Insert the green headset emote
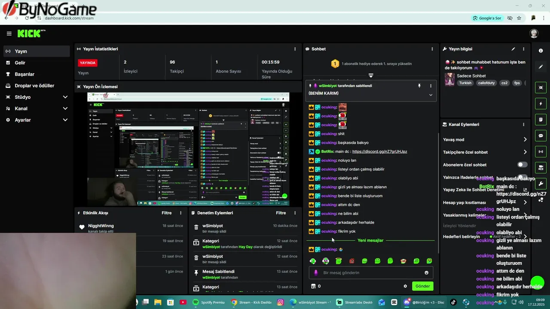Screen dimensions: 550x309 pos(313,261)
